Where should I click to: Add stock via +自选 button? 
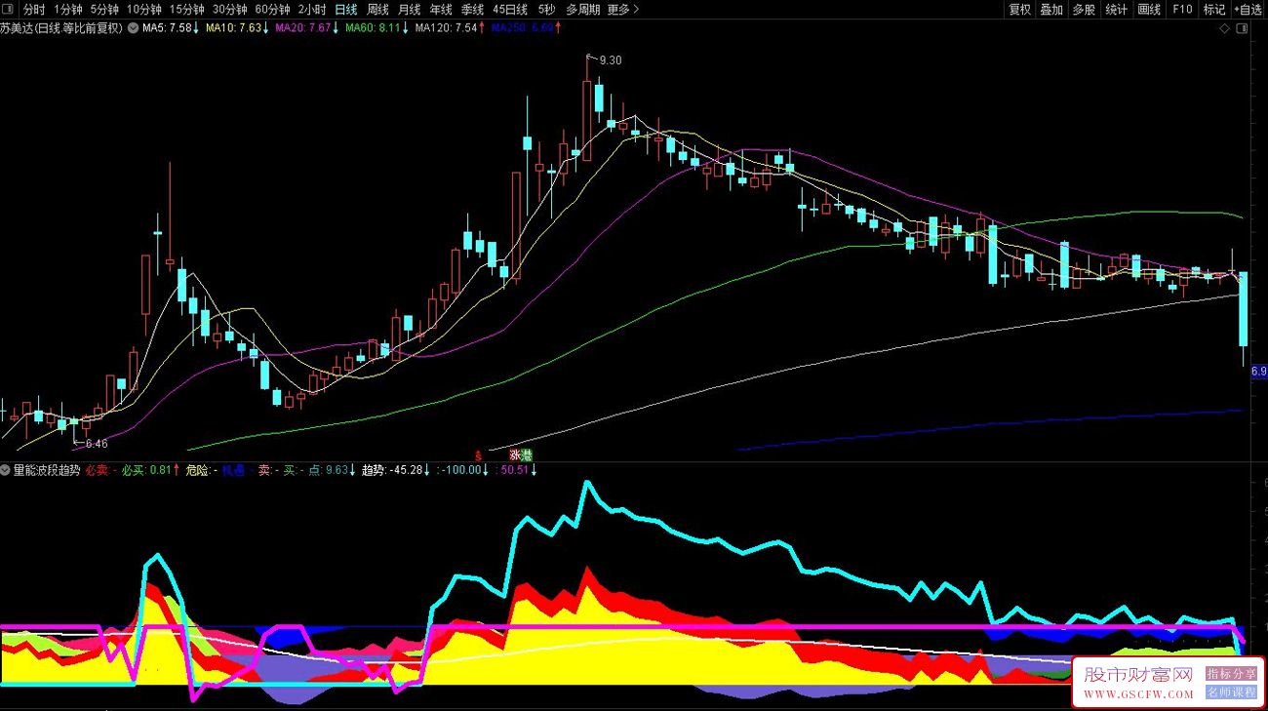(x=1248, y=10)
